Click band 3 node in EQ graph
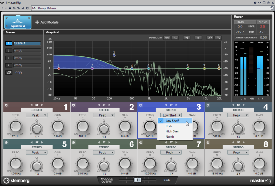This screenshot has width=275, height=186. click(114, 55)
